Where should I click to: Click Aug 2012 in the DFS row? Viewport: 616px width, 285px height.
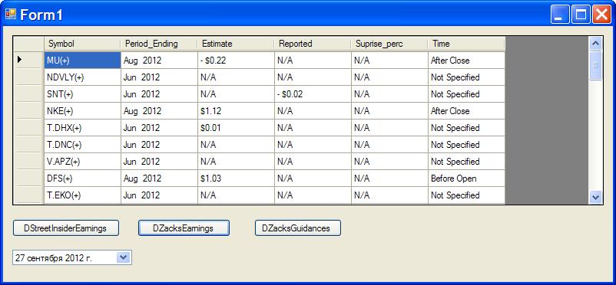point(159,179)
